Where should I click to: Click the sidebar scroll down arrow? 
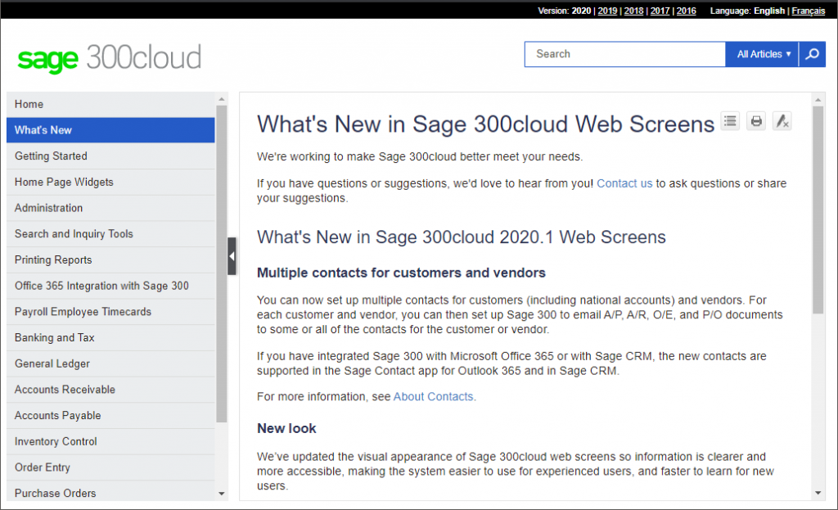(x=222, y=494)
